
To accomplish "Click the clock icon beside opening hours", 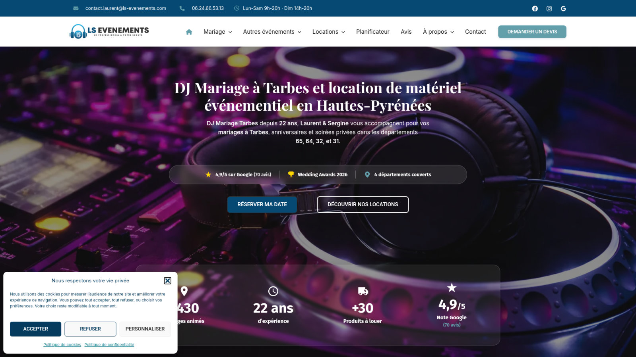I will click(x=237, y=8).
